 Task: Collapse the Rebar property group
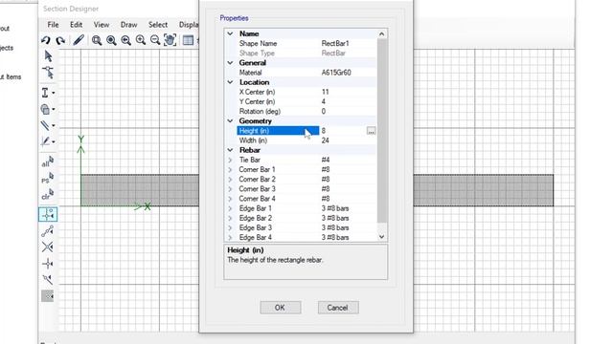pos(230,150)
